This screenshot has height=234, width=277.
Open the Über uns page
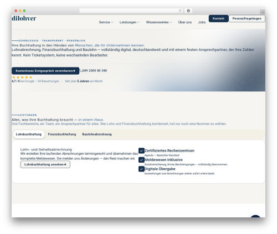point(185,22)
